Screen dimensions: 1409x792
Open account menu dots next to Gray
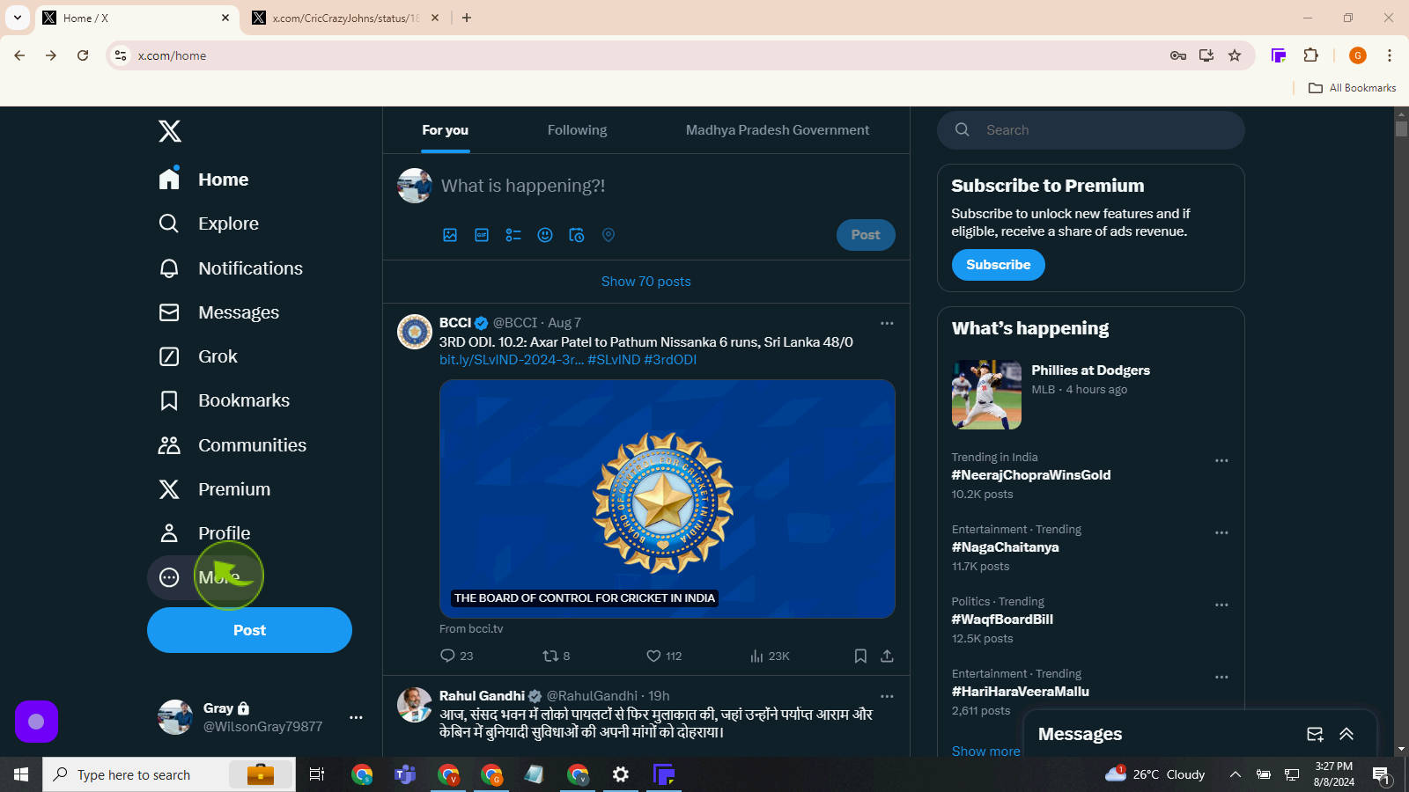point(356,717)
